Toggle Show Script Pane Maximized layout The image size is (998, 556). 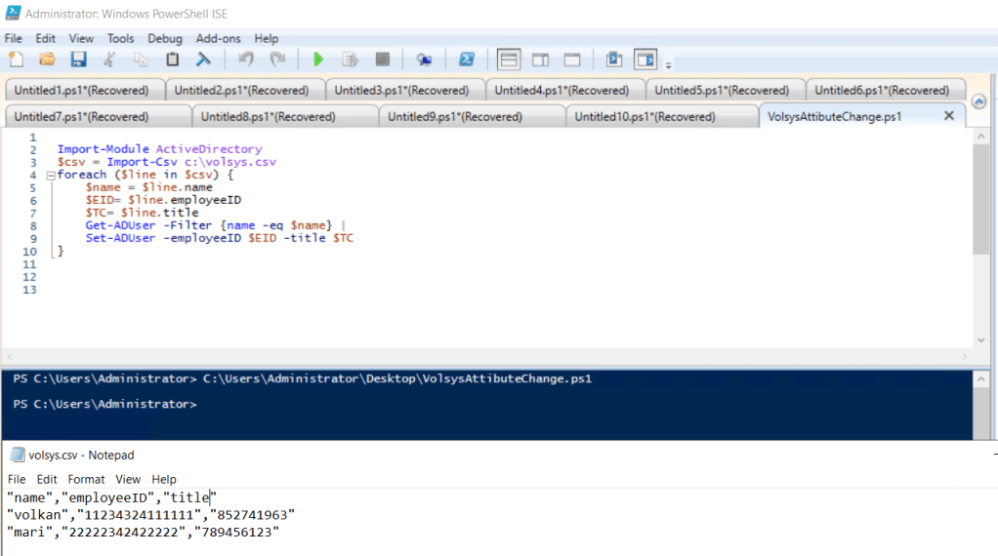click(x=572, y=60)
